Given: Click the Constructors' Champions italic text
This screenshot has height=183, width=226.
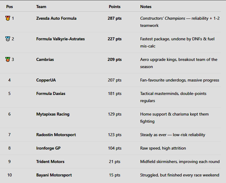Looking at the screenshot, I should click(x=163, y=18).
